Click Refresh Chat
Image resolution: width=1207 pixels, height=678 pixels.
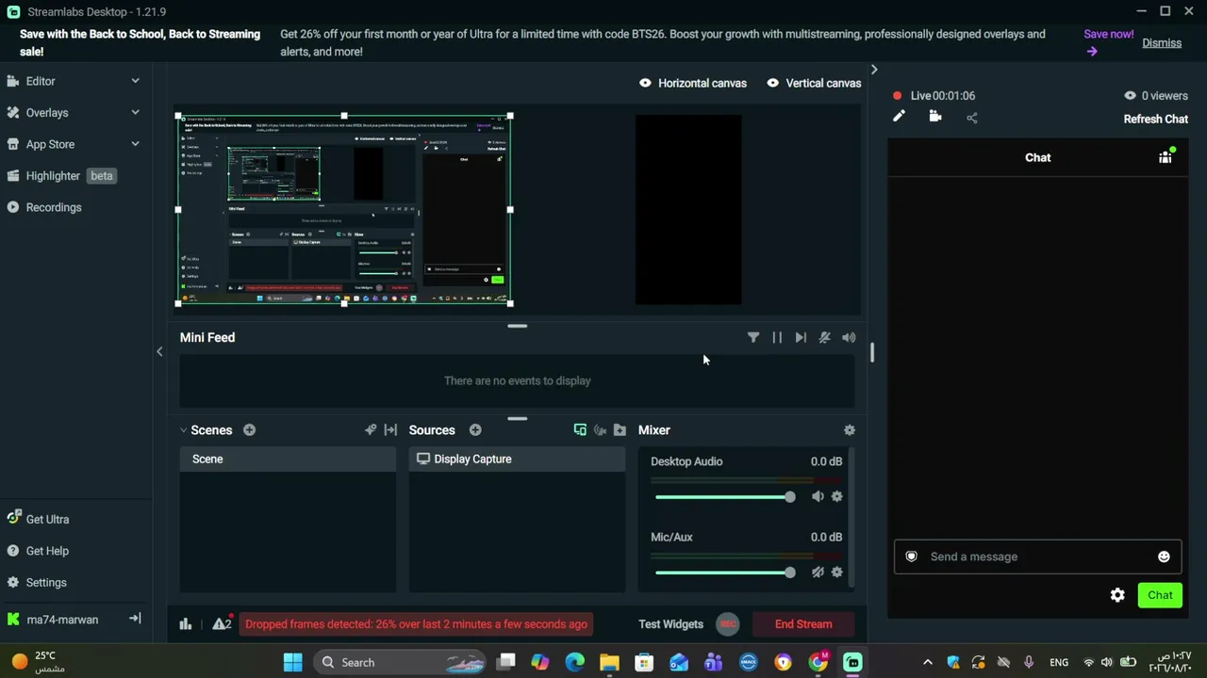pyautogui.click(x=1155, y=119)
